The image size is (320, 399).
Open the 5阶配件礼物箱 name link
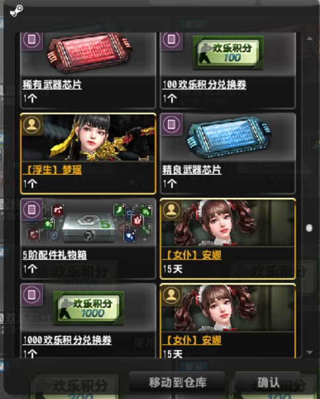pyautogui.click(x=55, y=255)
